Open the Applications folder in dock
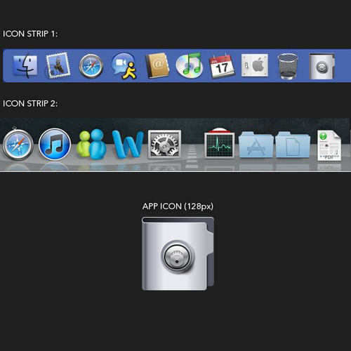The image size is (351, 351). (256, 145)
